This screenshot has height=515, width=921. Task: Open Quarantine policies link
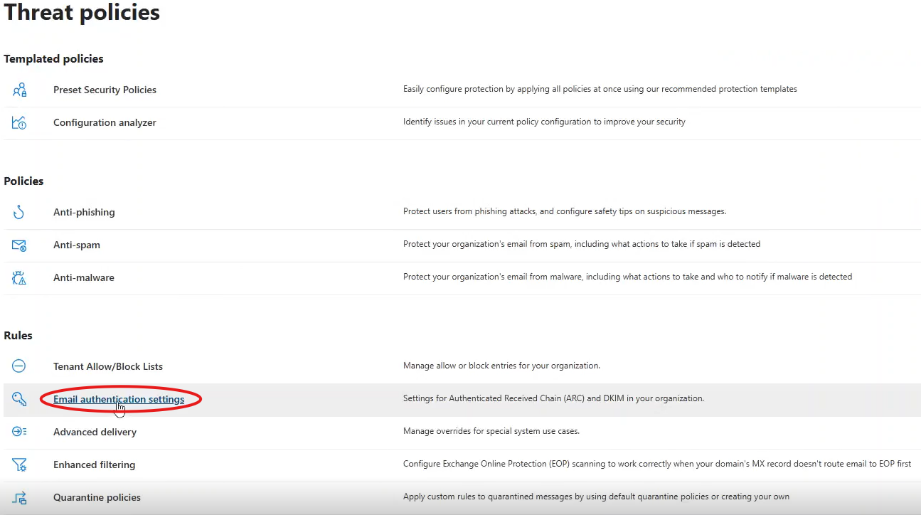[97, 497]
